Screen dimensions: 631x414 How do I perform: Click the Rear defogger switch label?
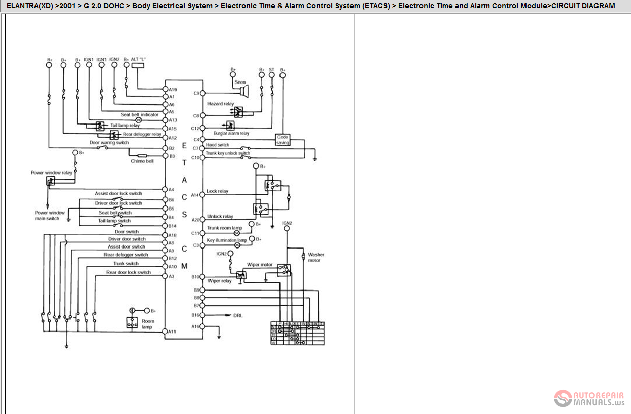126,255
